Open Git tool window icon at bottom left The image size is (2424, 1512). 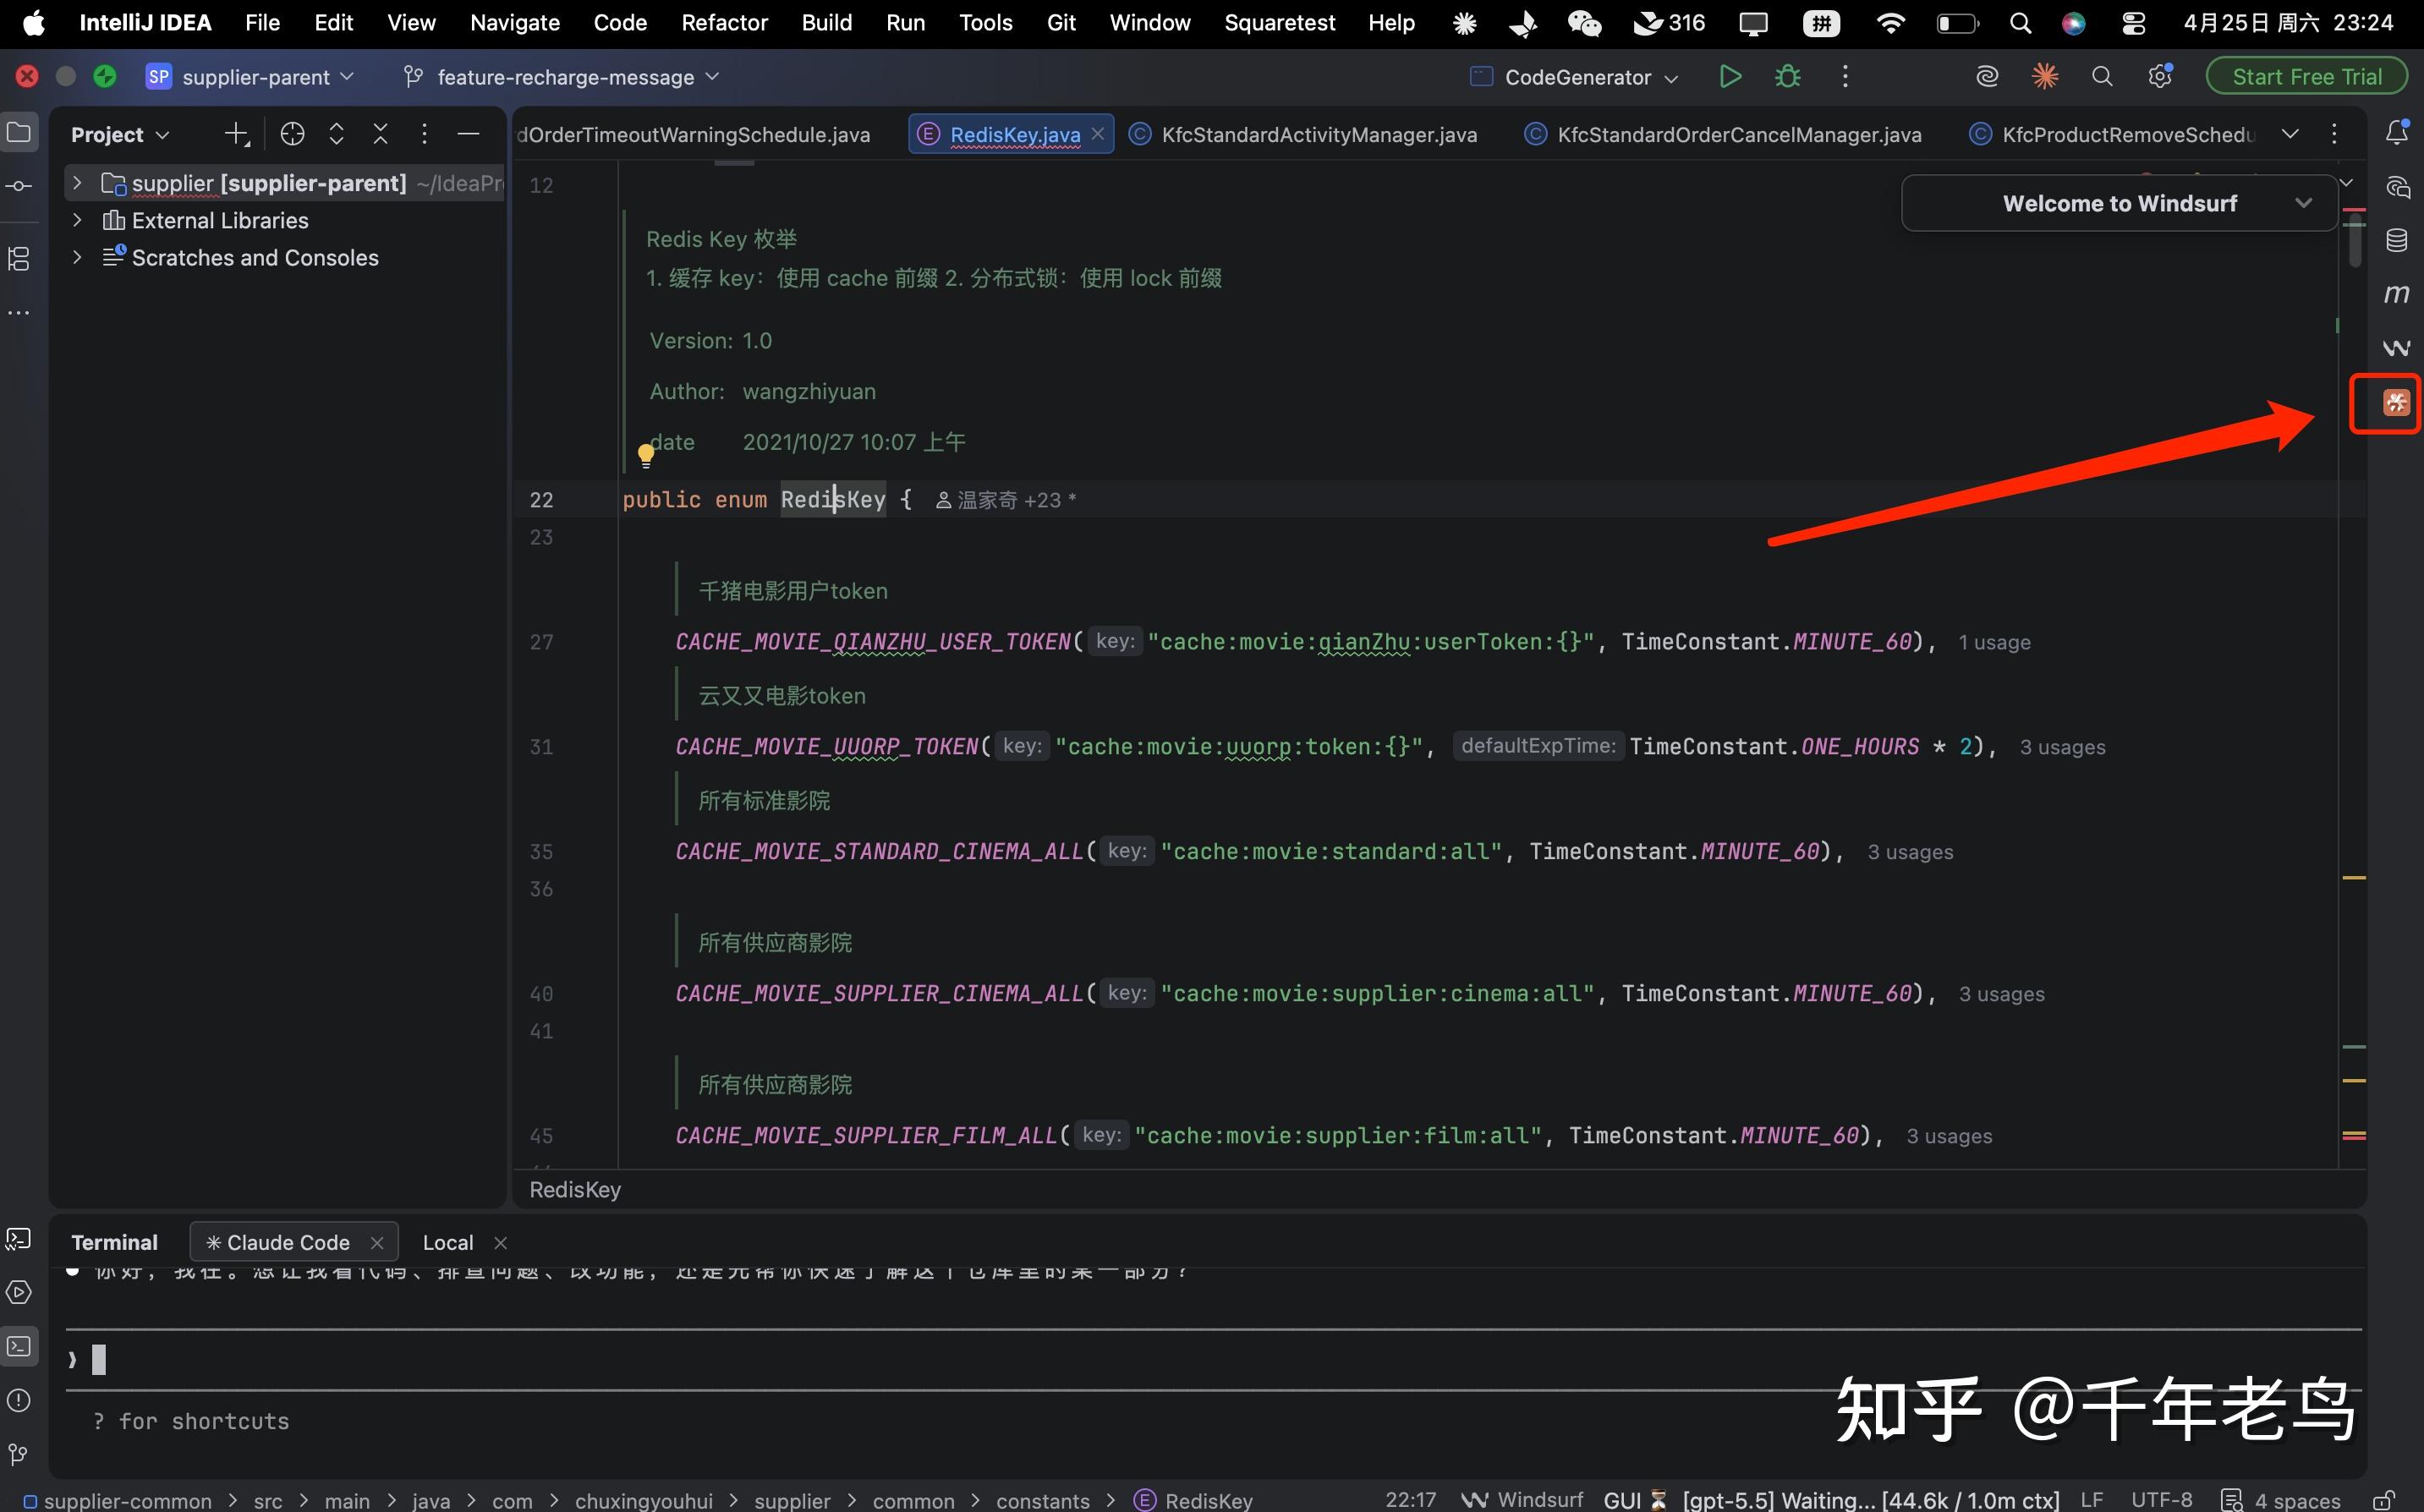click(x=19, y=1454)
